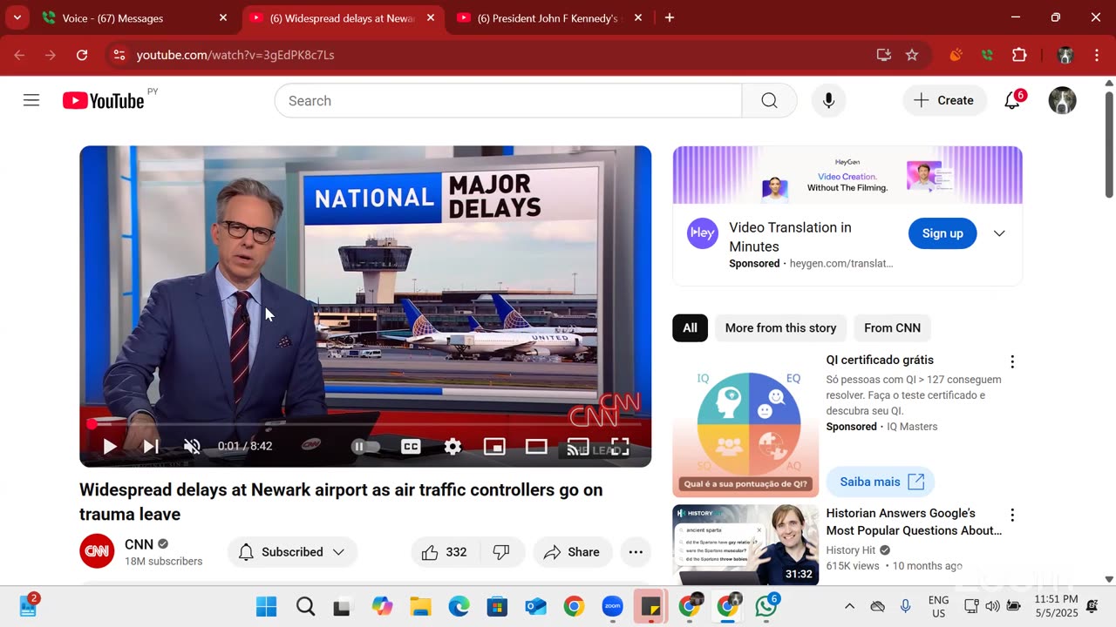The image size is (1116, 627).
Task: Play the video
Action: pos(110,447)
